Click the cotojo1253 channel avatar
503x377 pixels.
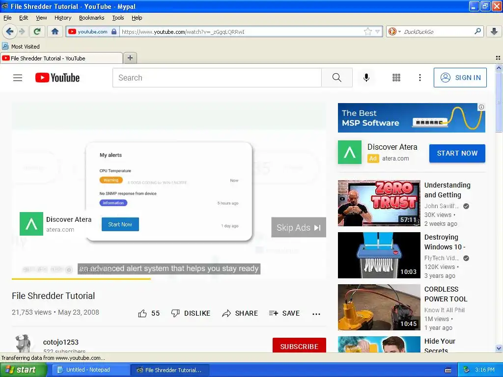pos(24,344)
